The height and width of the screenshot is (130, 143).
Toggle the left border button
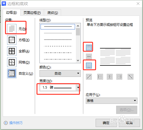coord(100,77)
